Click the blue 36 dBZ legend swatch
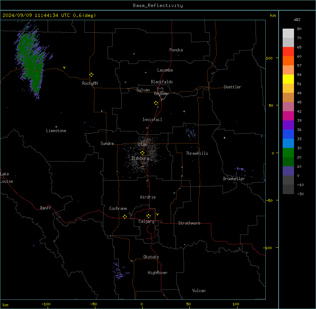 click(x=288, y=134)
